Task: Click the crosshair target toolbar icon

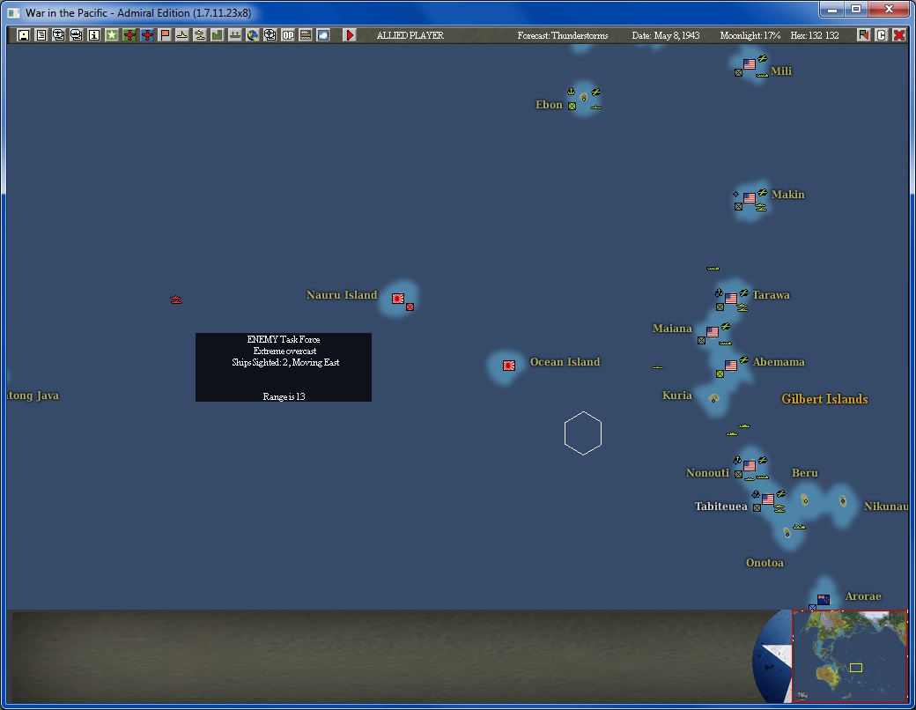Action: point(270,35)
